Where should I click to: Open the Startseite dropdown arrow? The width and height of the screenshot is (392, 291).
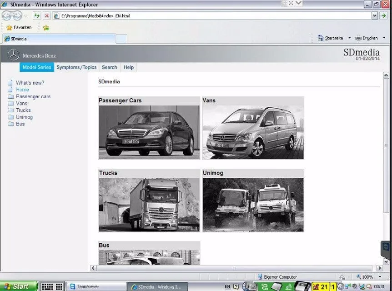coord(350,38)
